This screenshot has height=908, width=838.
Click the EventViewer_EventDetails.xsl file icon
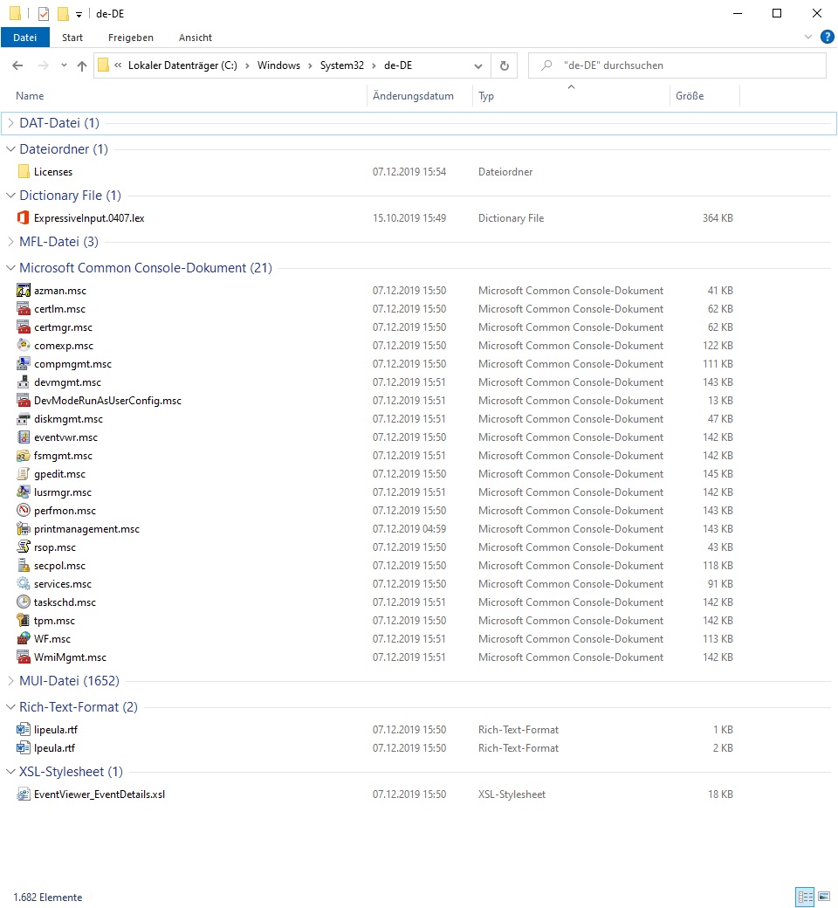click(24, 794)
